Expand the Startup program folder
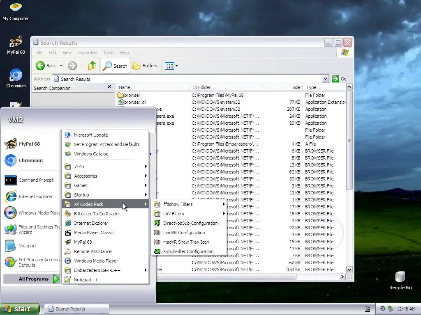The height and width of the screenshot is (315, 421). (x=106, y=195)
